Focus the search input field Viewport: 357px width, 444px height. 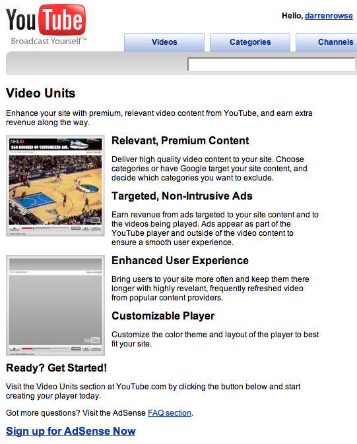click(271, 65)
